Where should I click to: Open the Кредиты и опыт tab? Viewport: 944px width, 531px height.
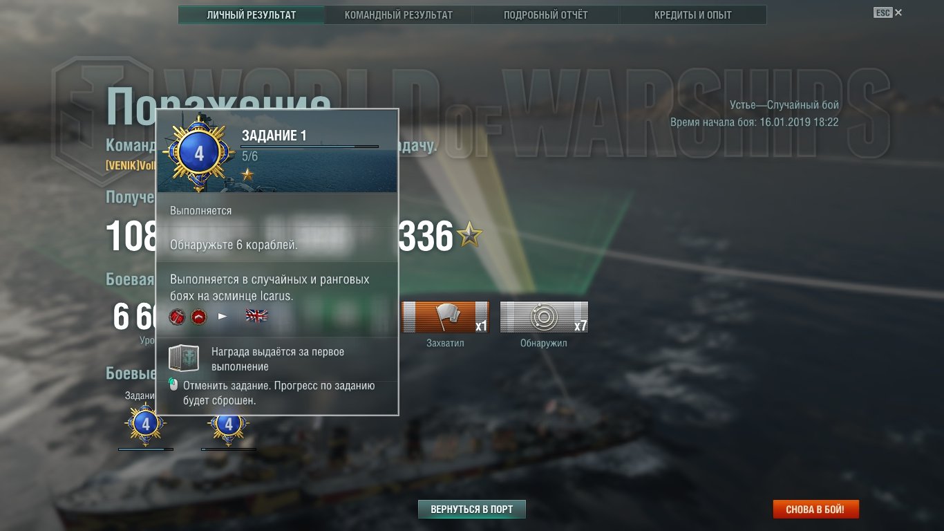point(693,15)
